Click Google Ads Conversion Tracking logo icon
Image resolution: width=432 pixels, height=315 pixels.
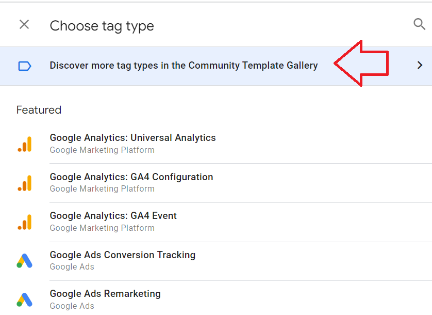coord(25,261)
